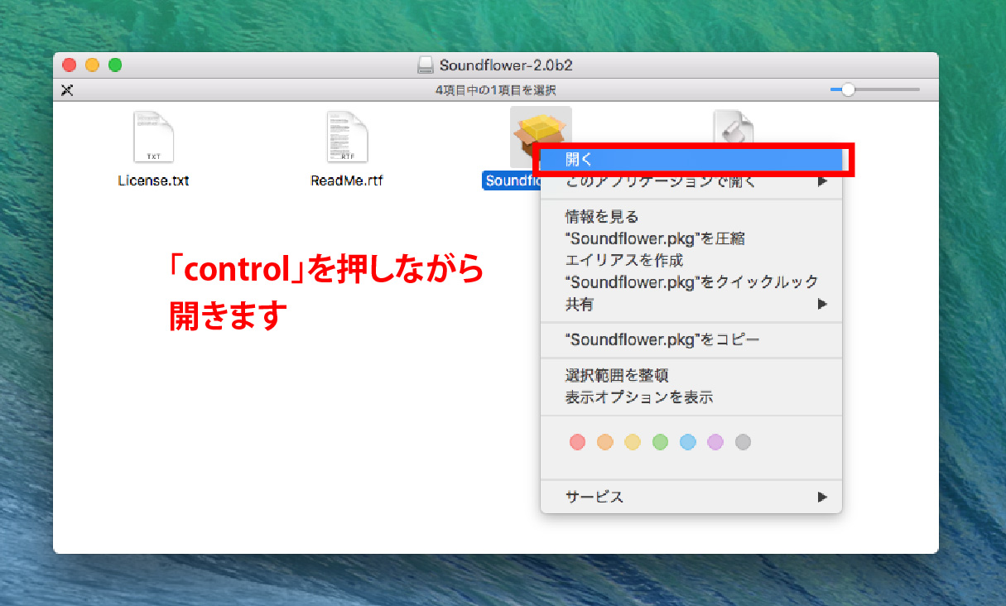Click the disk icon in the title bar
1006x606 pixels.
pos(426,65)
